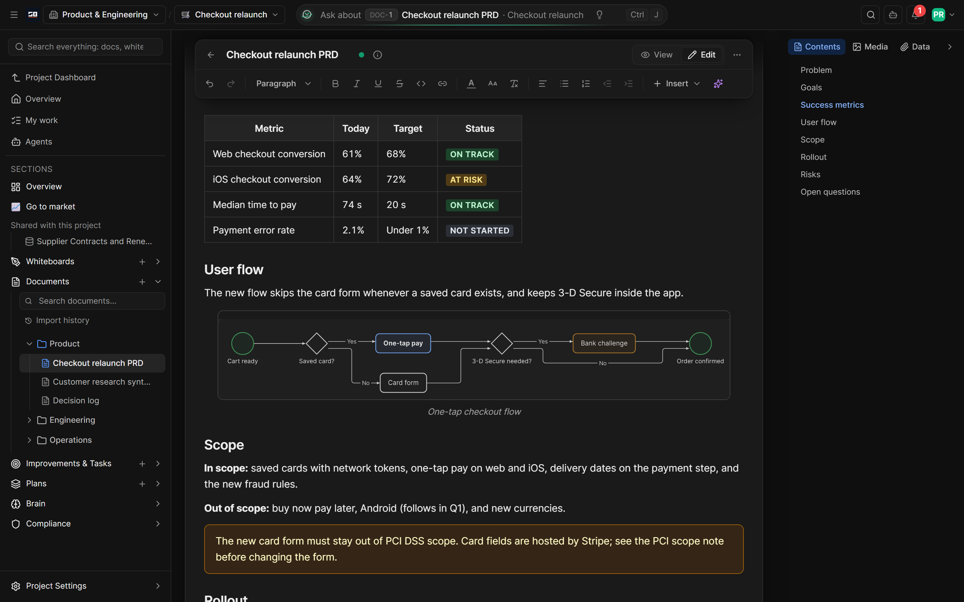Screen dimensions: 964x602
Task: Add a new whiteboard with plus icon
Action: tap(142, 262)
